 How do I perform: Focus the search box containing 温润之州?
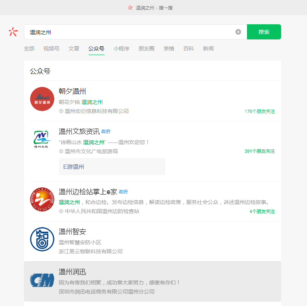tap(135, 32)
